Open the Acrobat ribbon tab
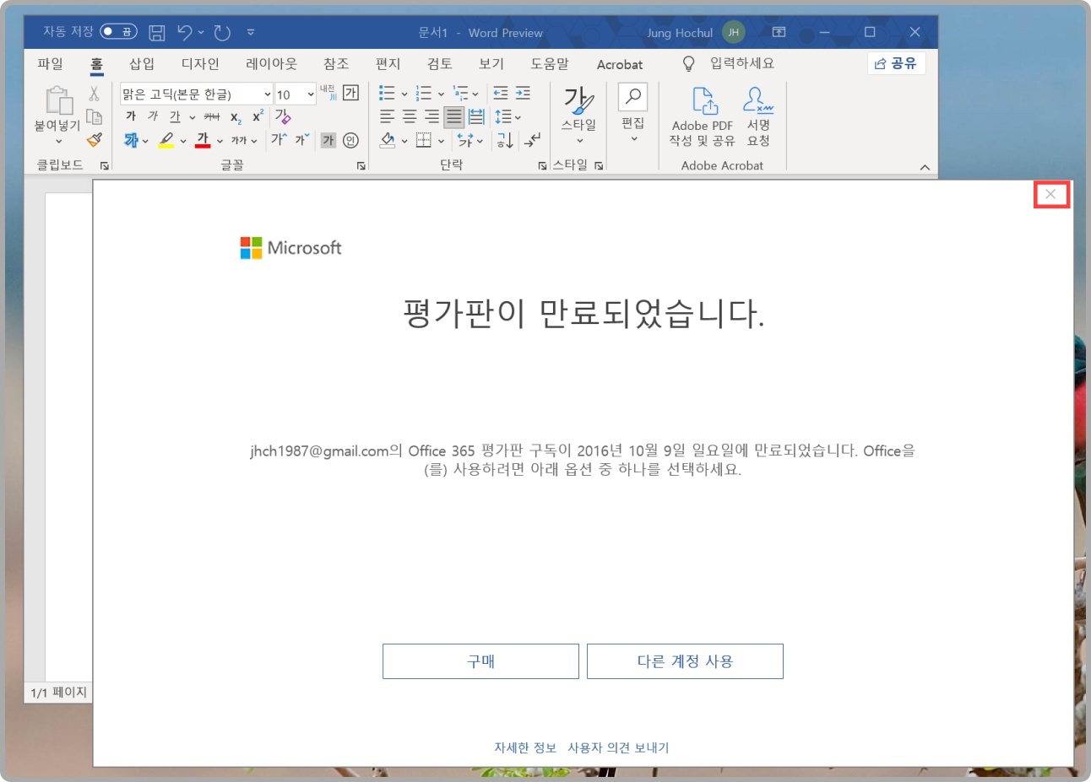The height and width of the screenshot is (782, 1091). (x=620, y=64)
